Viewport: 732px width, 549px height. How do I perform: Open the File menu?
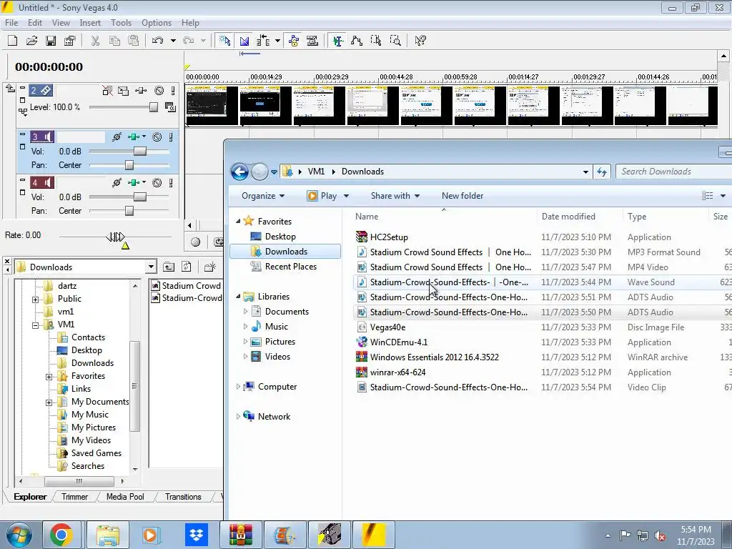pyautogui.click(x=11, y=22)
